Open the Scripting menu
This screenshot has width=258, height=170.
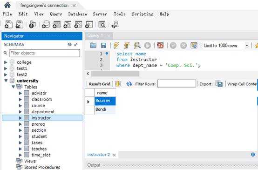[x=143, y=14]
